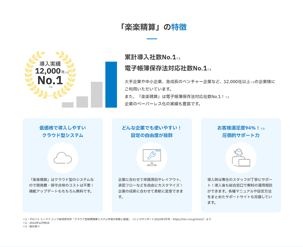
Task: Click the cloud icon in the first card
Action: 63,157
